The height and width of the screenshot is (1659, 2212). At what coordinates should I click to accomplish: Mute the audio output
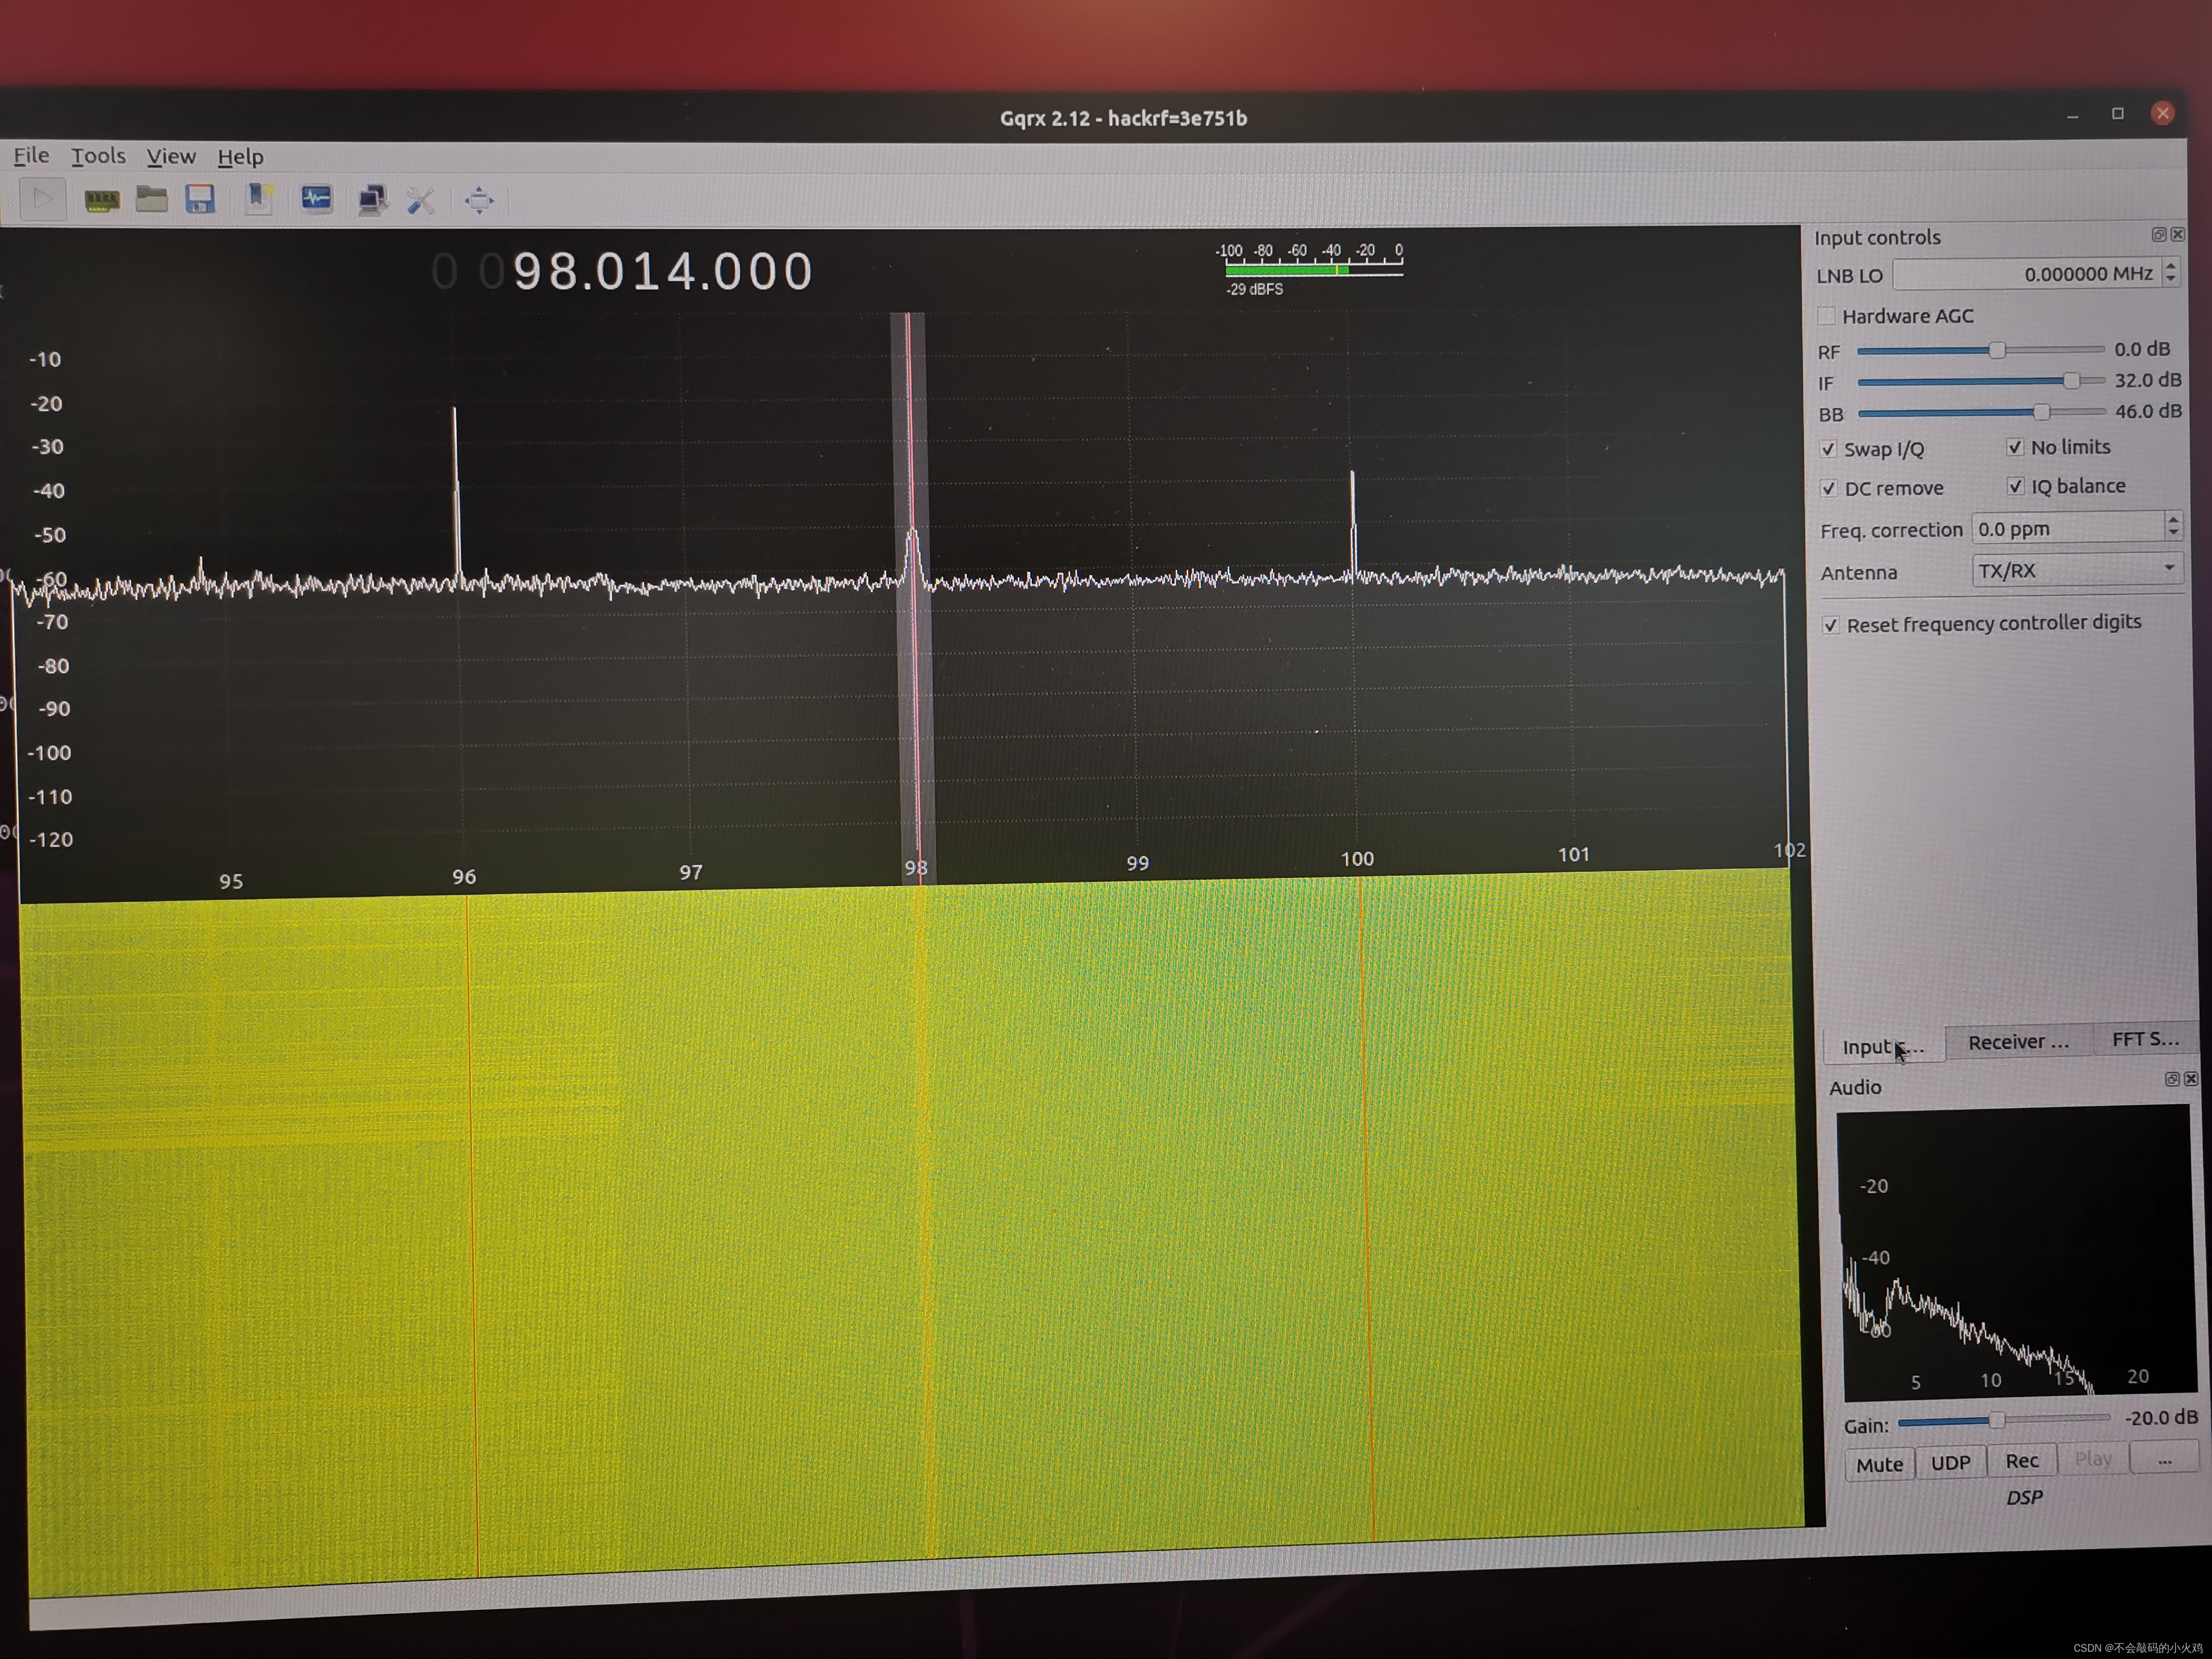tap(1879, 1464)
